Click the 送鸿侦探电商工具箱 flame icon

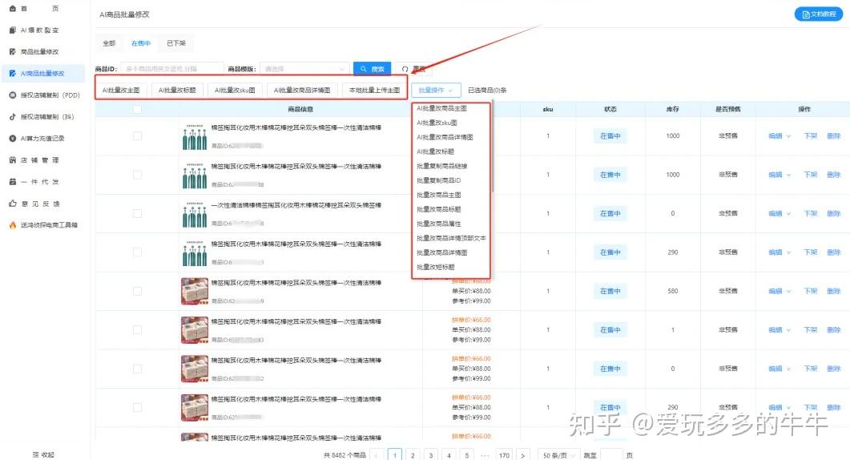(x=12, y=225)
